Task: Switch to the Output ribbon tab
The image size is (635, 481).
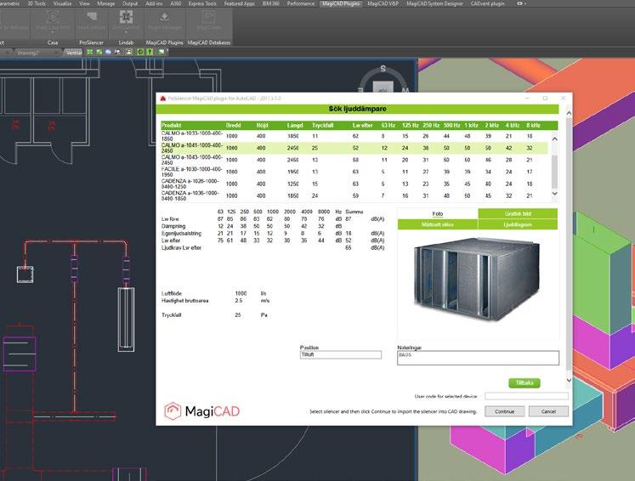Action: coord(130,3)
